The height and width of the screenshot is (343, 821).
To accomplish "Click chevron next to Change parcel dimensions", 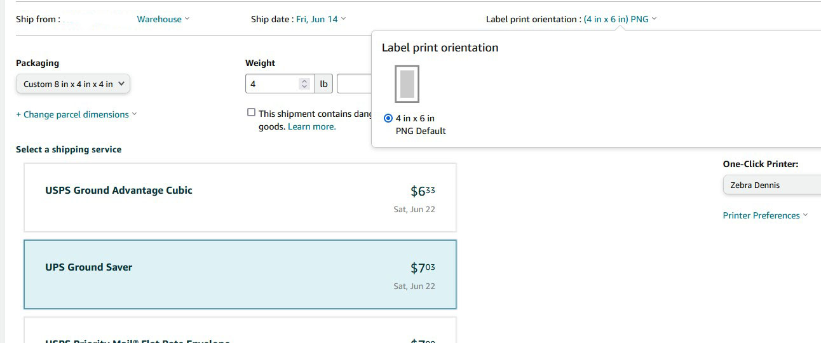I will 134,114.
